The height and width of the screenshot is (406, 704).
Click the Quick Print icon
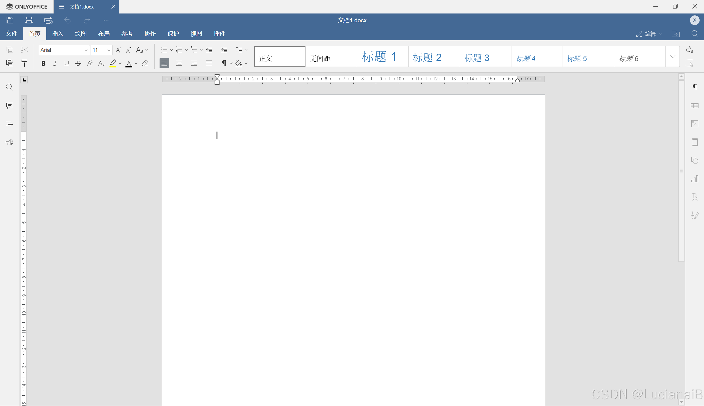[48, 20]
